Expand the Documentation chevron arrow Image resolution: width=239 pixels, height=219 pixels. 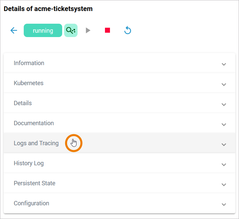(224, 124)
